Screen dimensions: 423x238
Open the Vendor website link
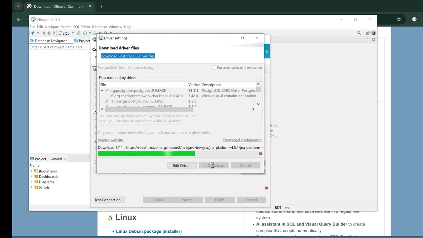(x=110, y=140)
